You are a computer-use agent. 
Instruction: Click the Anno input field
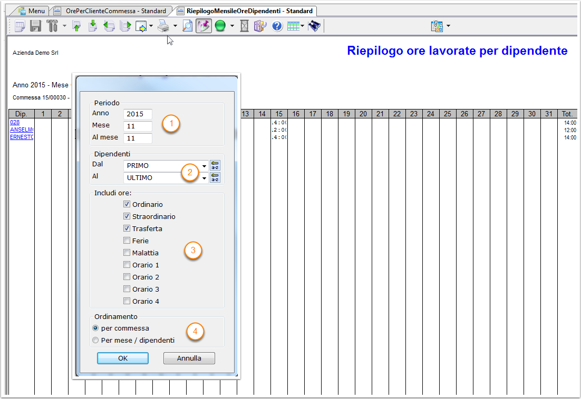click(138, 114)
